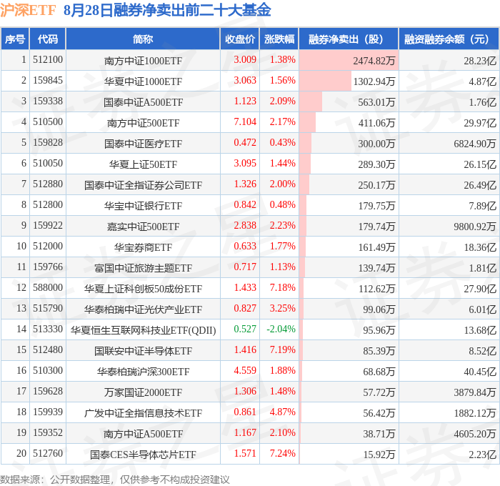This screenshot has height=486, width=500.
Task: Click the 简称 column header
Action: point(143,39)
